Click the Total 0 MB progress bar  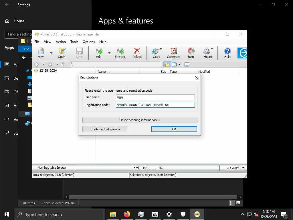(147, 168)
